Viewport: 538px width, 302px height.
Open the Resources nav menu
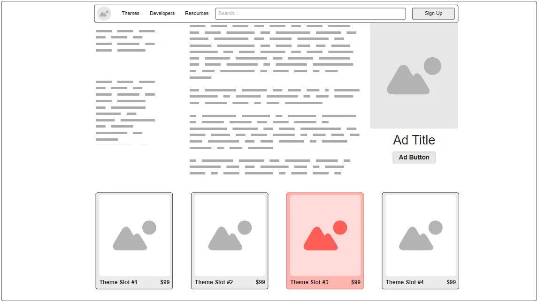tap(197, 14)
